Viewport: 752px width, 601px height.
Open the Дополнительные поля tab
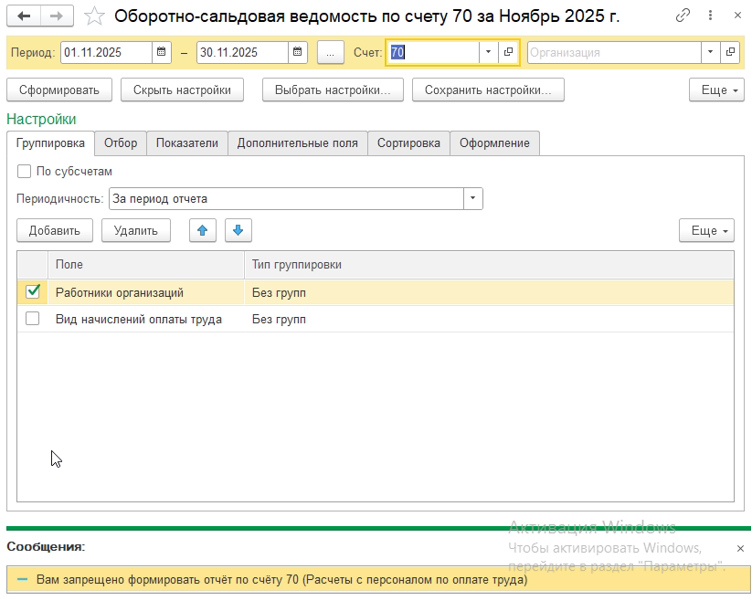297,143
